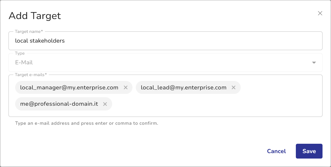Close the Add Target dialog
The height and width of the screenshot is (167, 331).
320,13
